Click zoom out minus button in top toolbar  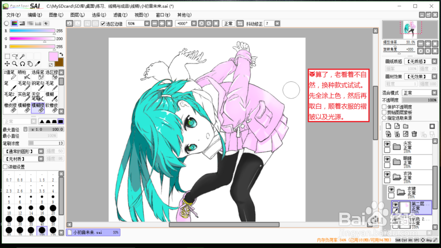click(154, 24)
